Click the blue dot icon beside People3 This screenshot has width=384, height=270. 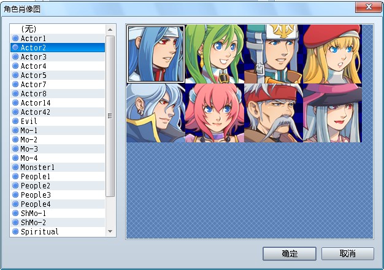[x=15, y=195]
